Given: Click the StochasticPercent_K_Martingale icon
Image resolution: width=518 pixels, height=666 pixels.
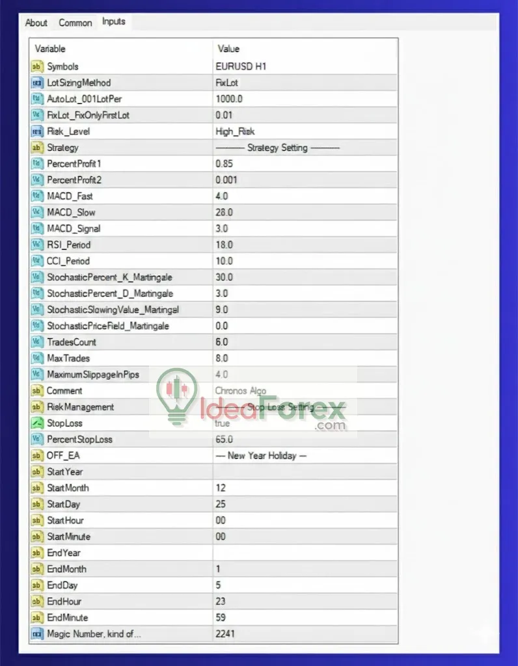Looking at the screenshot, I should point(37,277).
